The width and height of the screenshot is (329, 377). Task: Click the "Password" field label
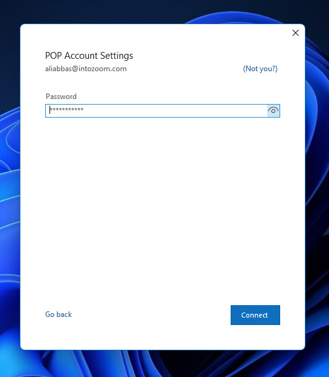pyautogui.click(x=61, y=97)
